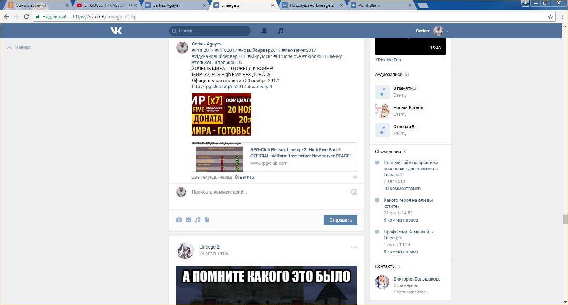Switch to the Cerkez Agayev tab
Viewport: 568px width, 305px height.
click(174, 5)
